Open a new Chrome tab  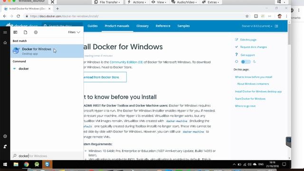[x=57, y=9]
